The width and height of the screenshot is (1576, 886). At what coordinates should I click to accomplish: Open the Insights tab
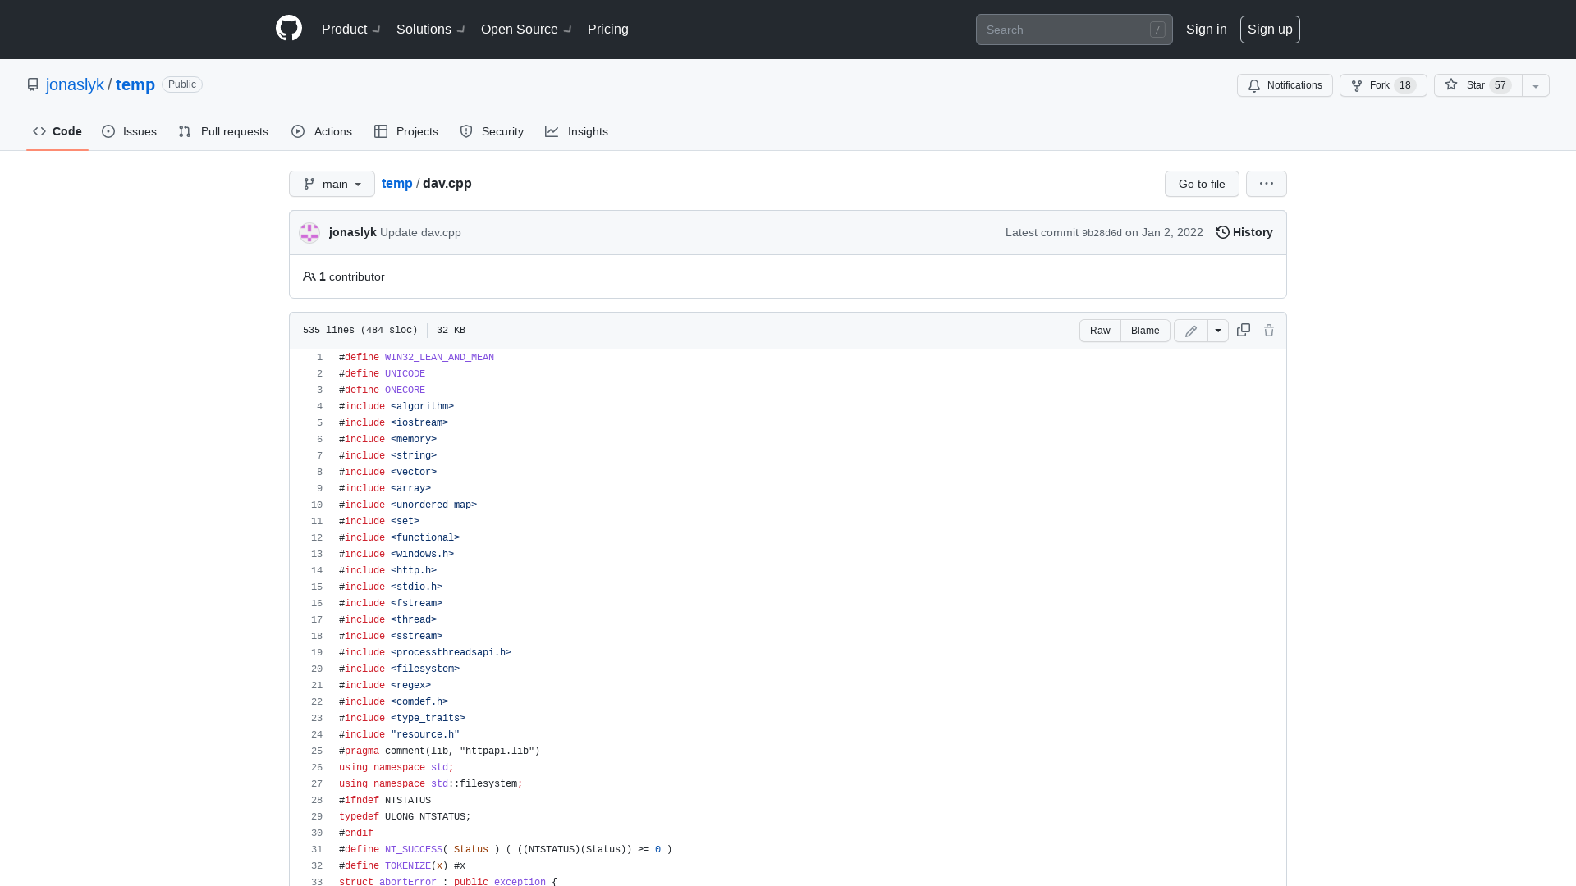tap(576, 131)
